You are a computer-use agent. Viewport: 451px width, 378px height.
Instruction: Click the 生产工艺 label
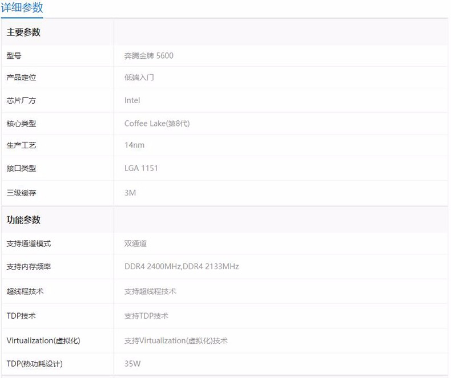21,145
